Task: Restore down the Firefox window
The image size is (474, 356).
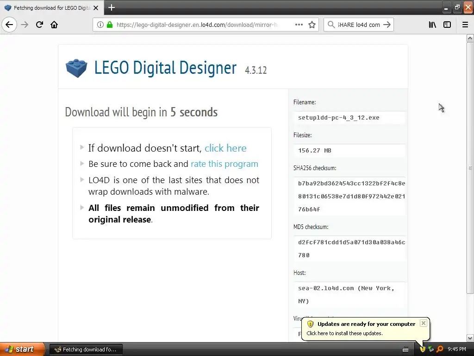Action: tap(457, 8)
